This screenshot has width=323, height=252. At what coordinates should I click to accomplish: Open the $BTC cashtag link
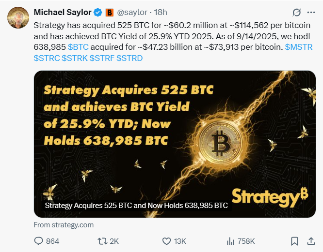click(x=78, y=47)
